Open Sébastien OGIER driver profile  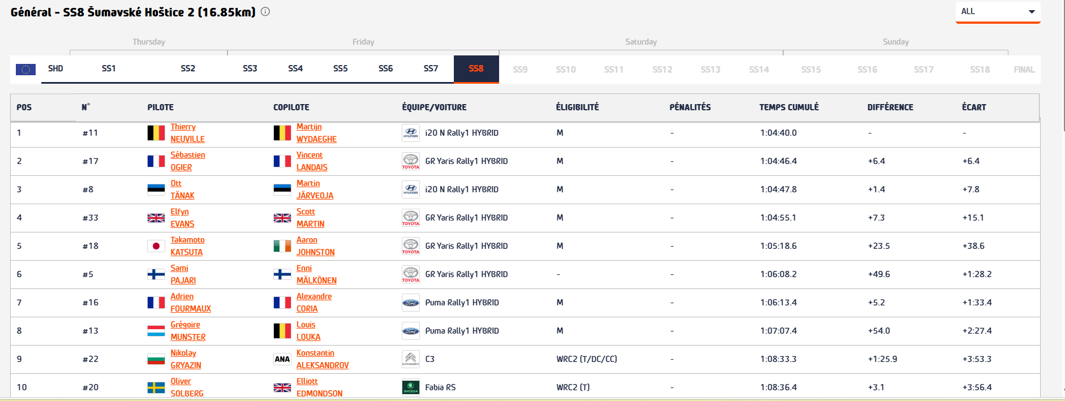point(188,161)
